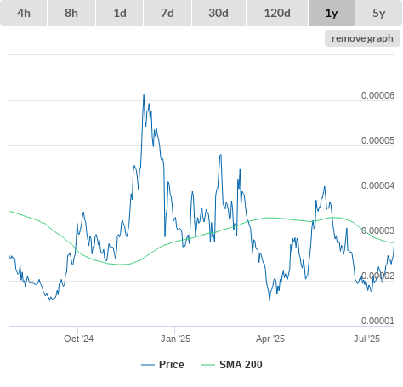The image size is (403, 387).
Task: Choose the 1d chart range
Action: pos(120,13)
